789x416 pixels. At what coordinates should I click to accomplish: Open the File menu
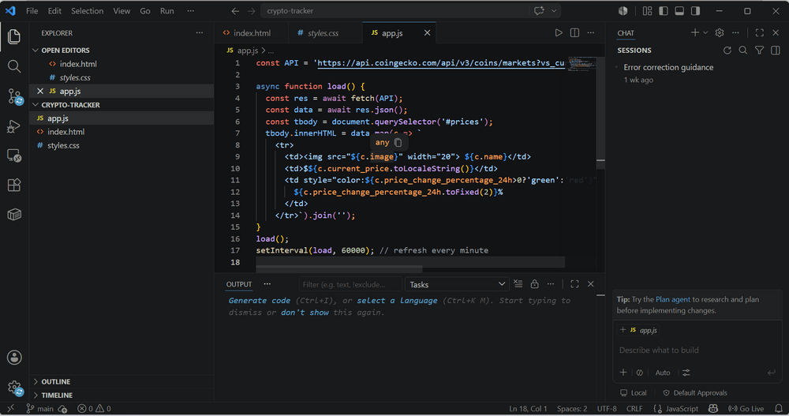click(32, 11)
